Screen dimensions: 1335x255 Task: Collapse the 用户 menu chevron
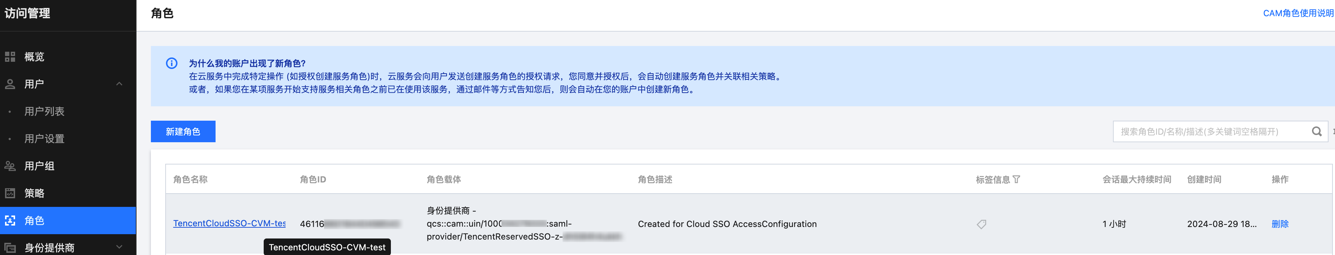[119, 84]
